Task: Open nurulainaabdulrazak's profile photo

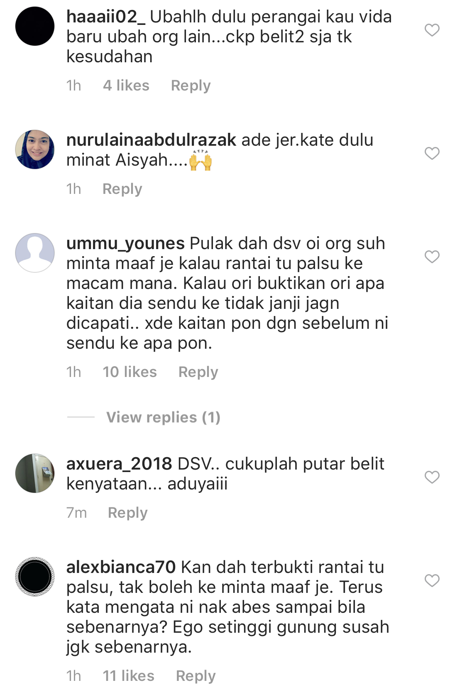Action: (x=35, y=149)
